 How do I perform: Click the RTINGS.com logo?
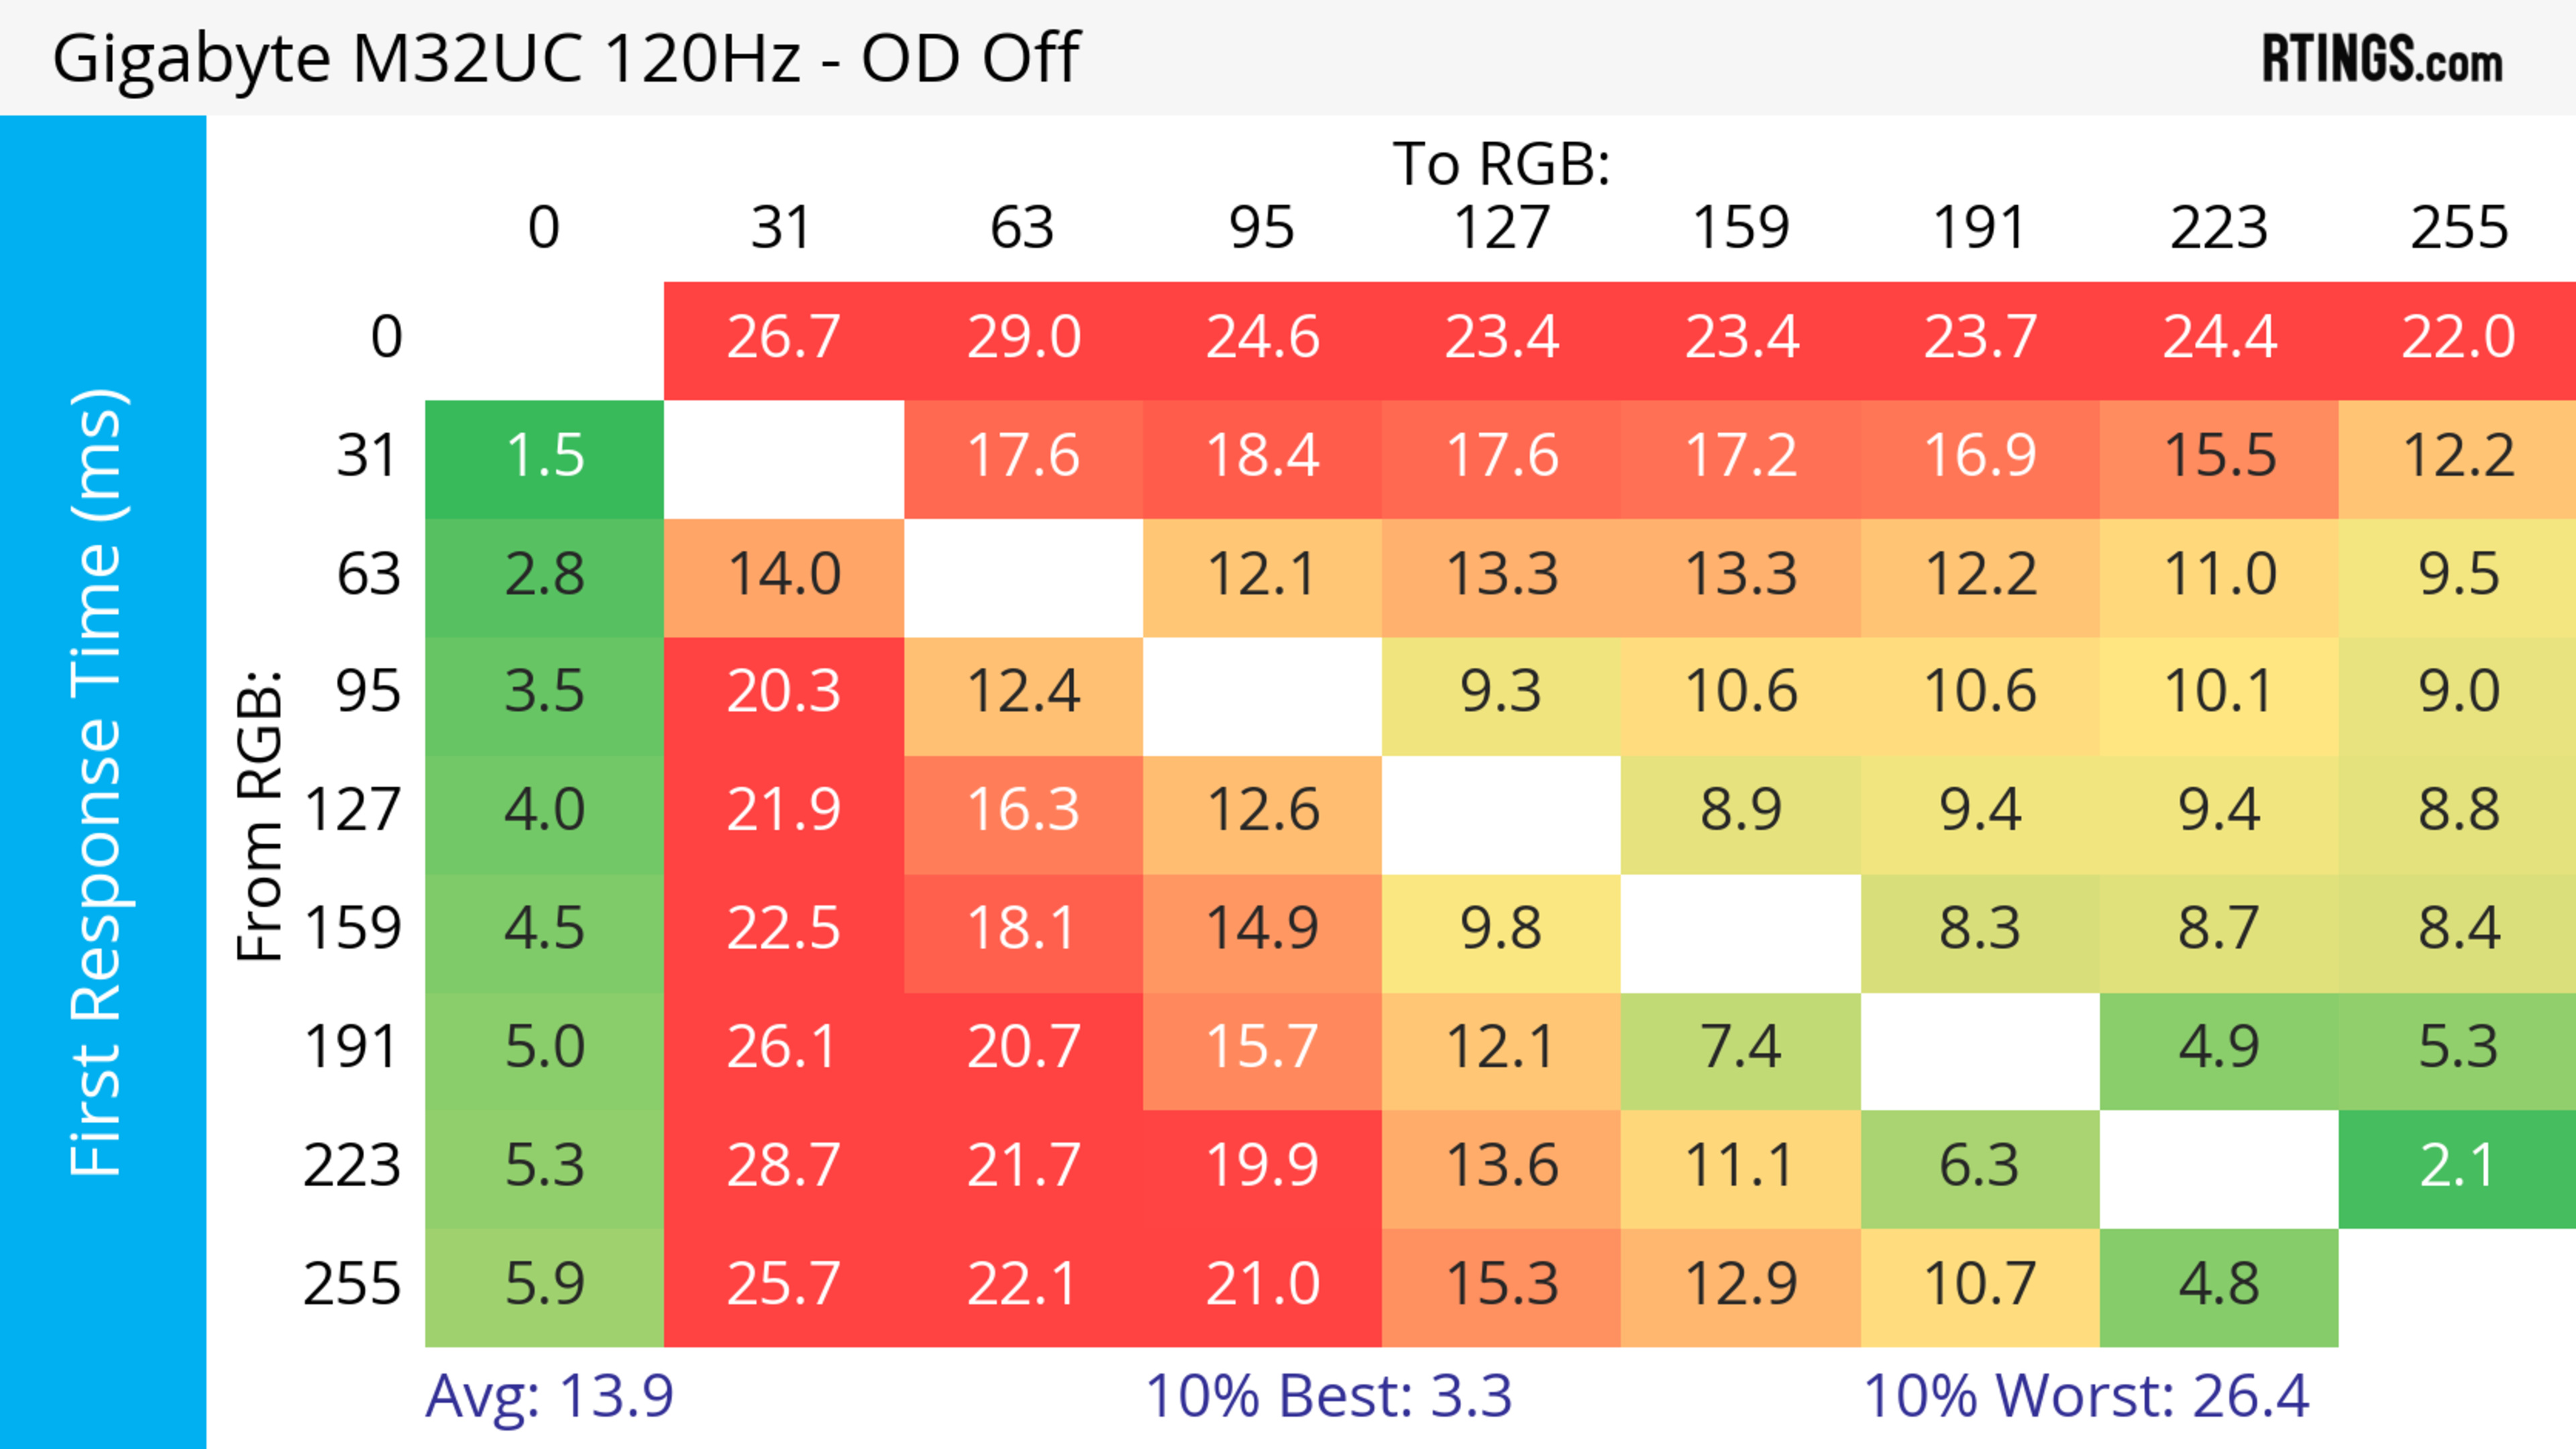coord(2381,59)
